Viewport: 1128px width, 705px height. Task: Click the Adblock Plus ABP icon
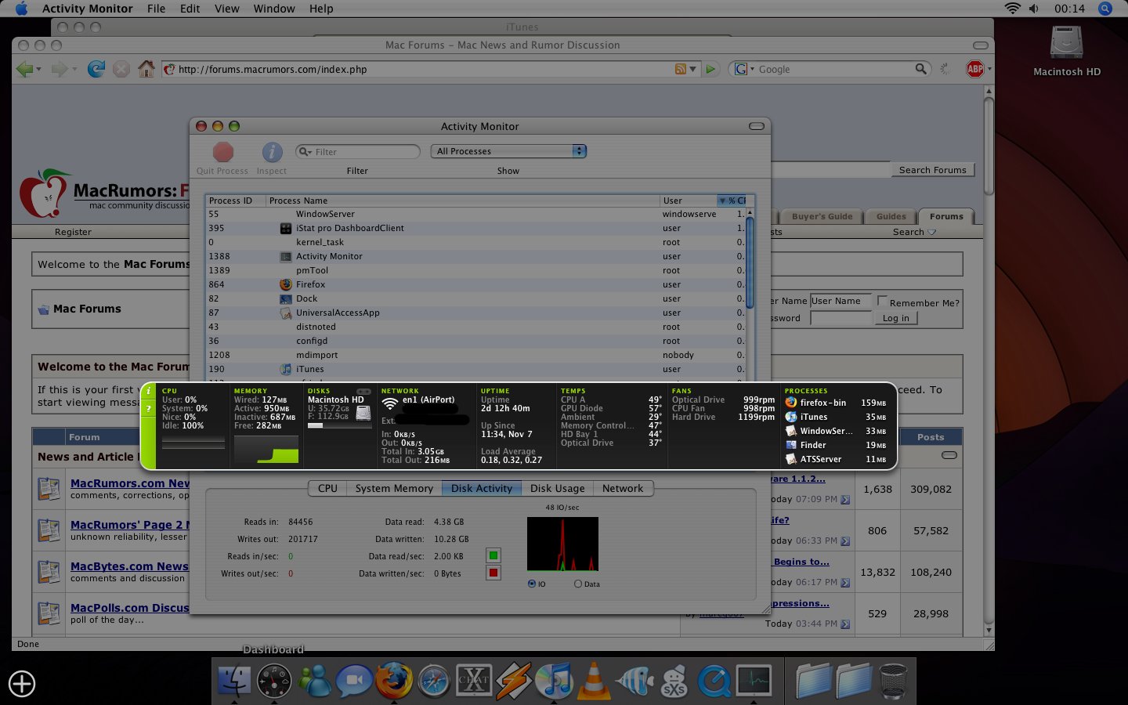[975, 69]
